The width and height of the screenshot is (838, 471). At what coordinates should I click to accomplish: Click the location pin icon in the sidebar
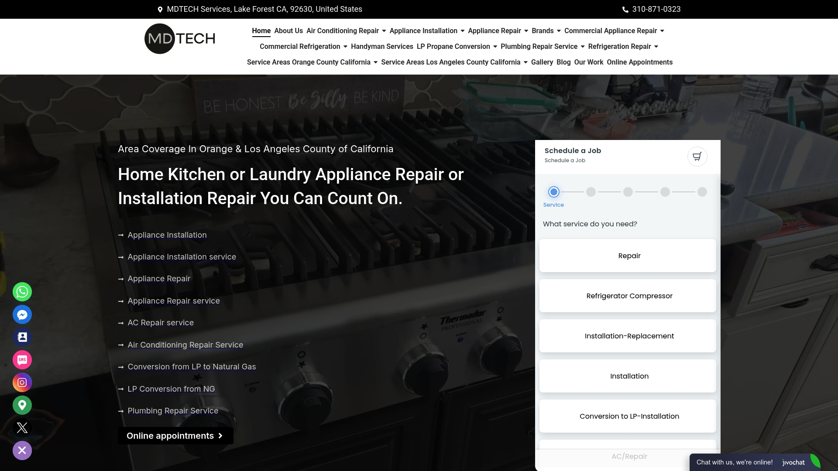tap(22, 405)
